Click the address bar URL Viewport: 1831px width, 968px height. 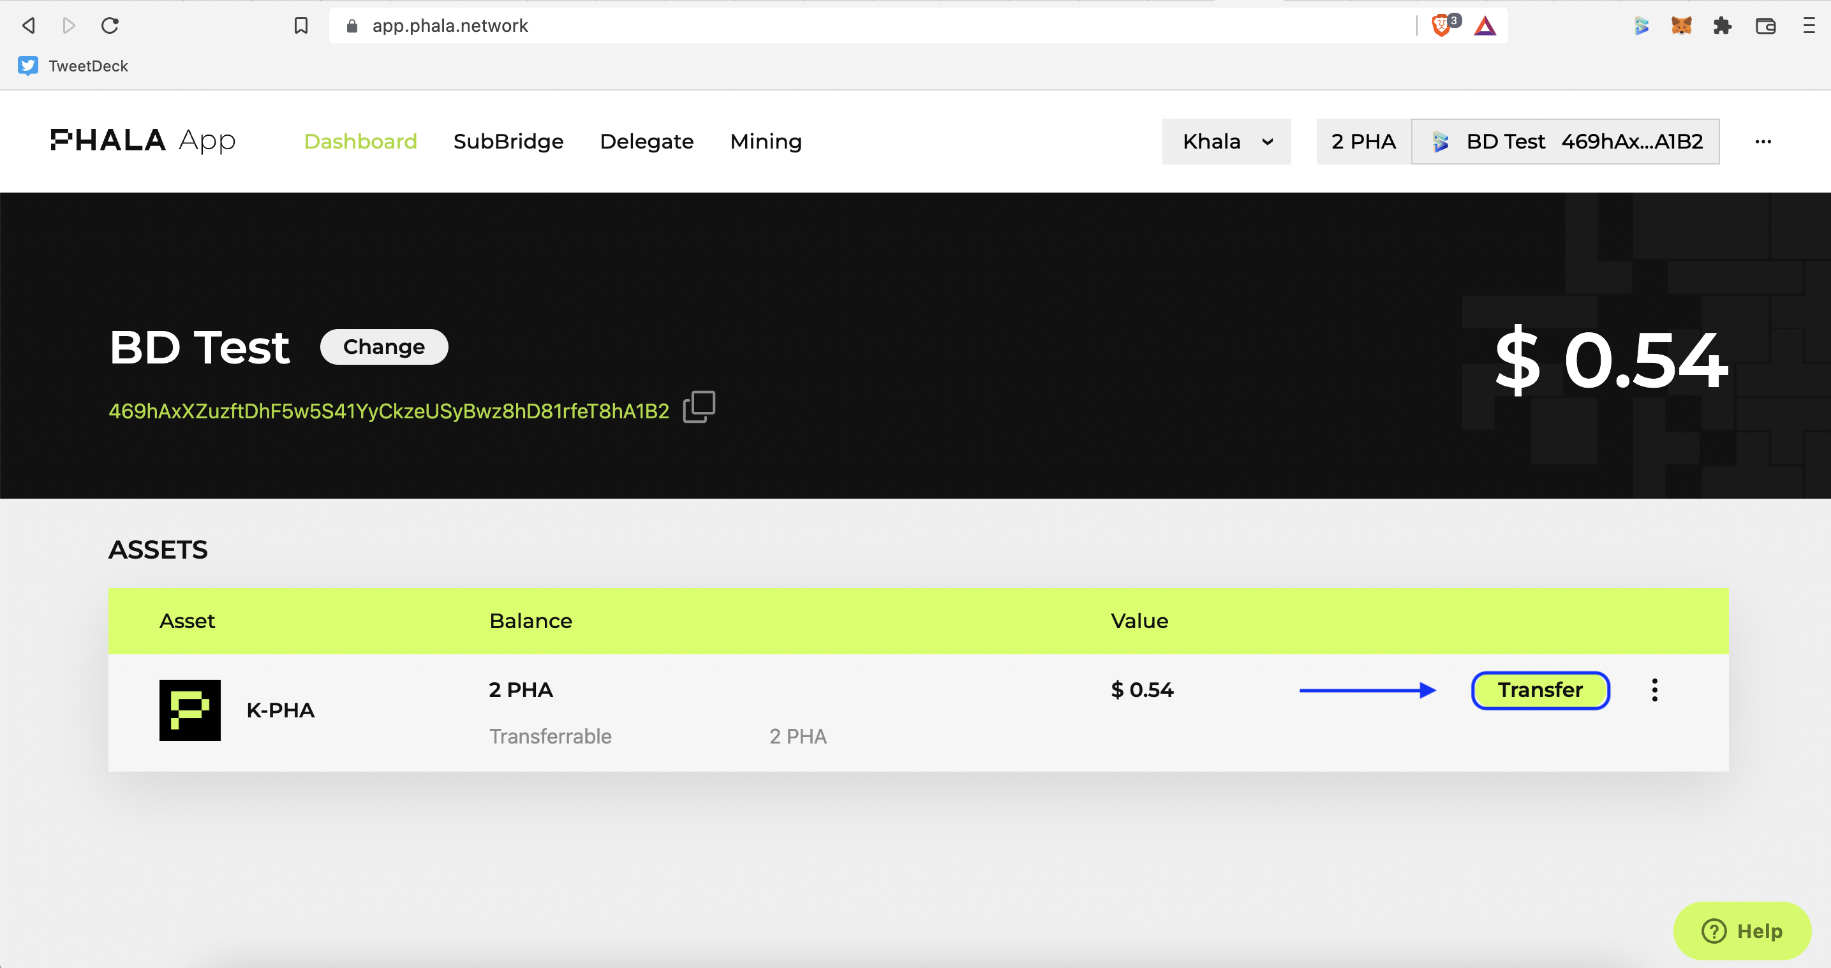pos(450,26)
